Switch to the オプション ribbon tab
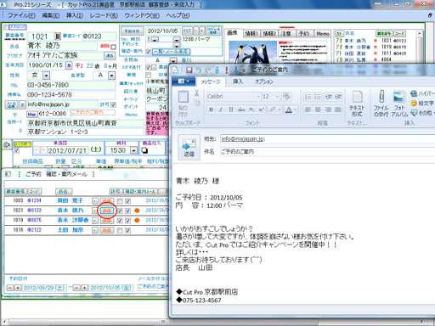Image resolution: width=435 pixels, height=326 pixels. point(264,81)
